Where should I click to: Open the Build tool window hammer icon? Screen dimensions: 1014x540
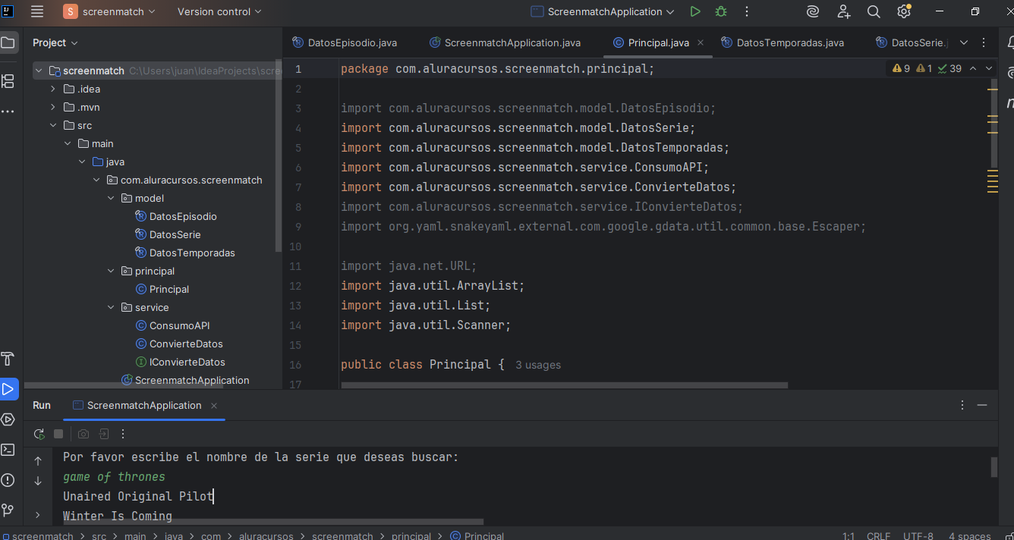coord(8,359)
